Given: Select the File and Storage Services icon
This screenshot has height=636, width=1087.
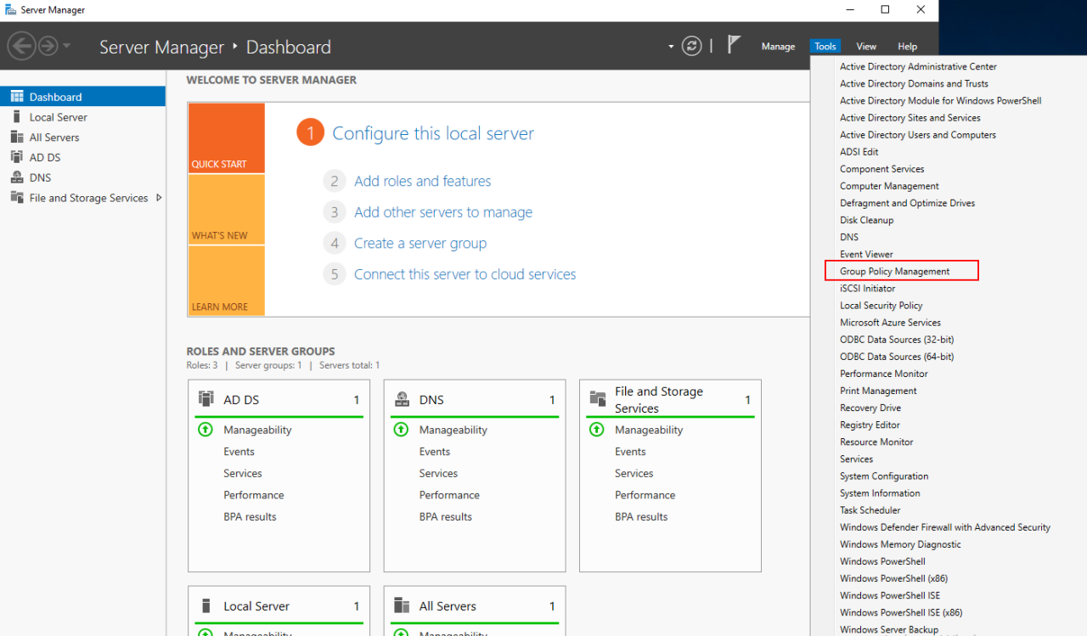Looking at the screenshot, I should pyautogui.click(x=17, y=198).
